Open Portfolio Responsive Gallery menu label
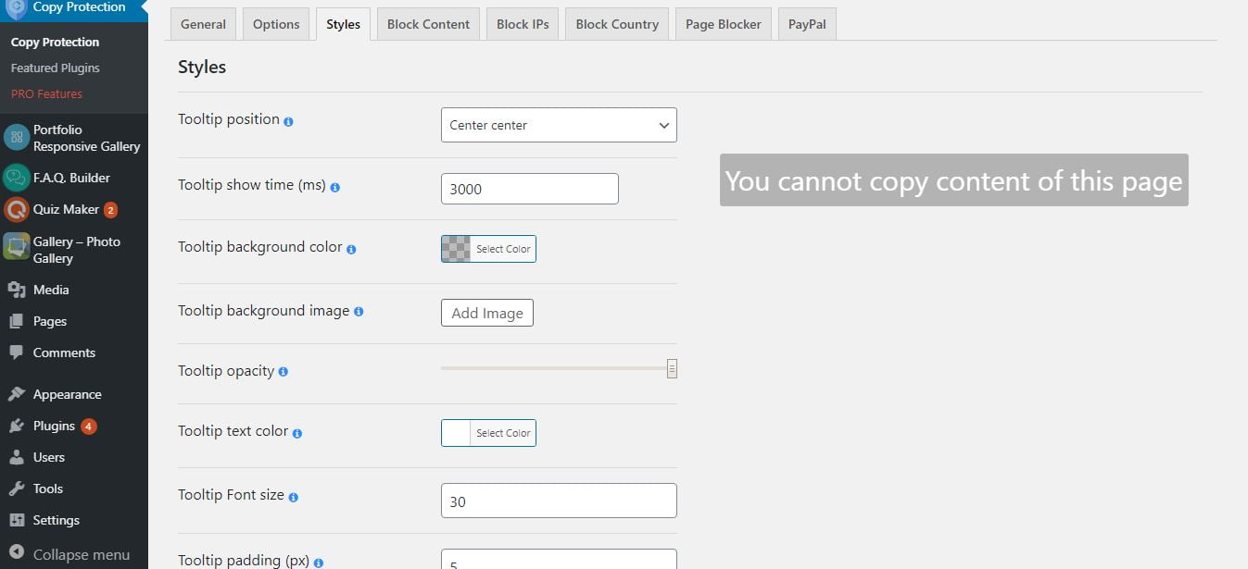Image resolution: width=1248 pixels, height=569 pixels. coord(86,138)
